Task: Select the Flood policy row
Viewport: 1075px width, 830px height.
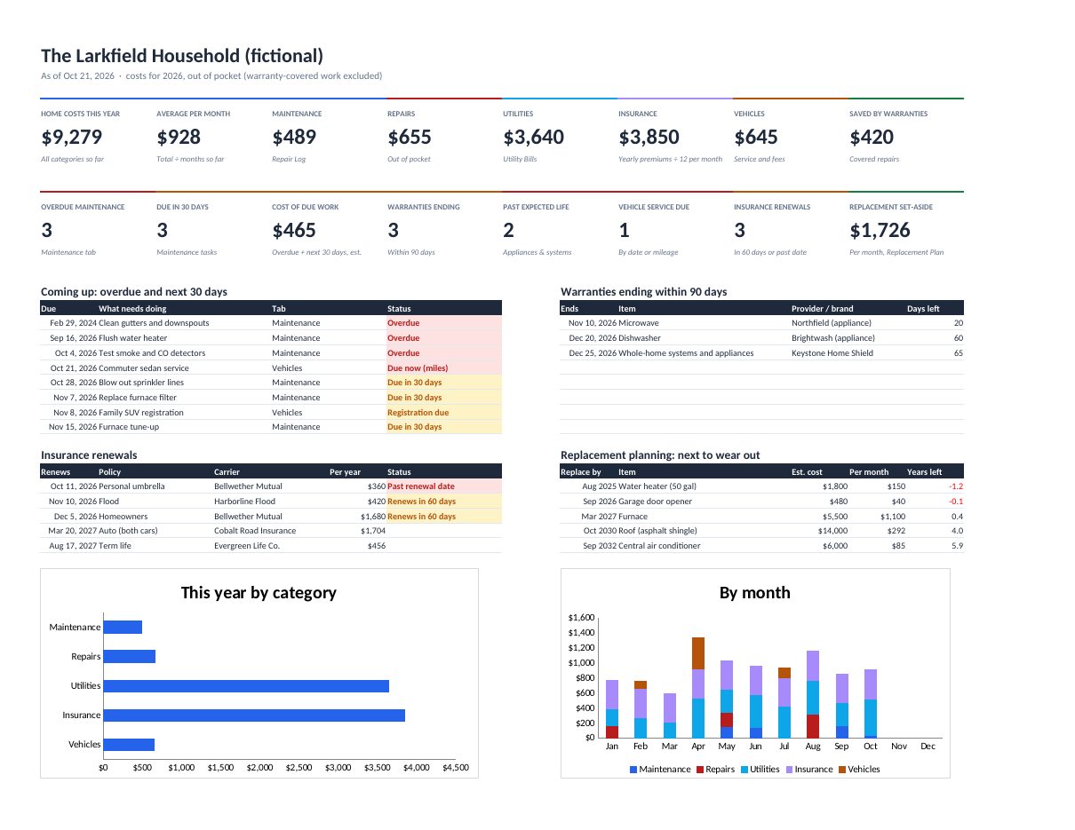Action: (271, 502)
